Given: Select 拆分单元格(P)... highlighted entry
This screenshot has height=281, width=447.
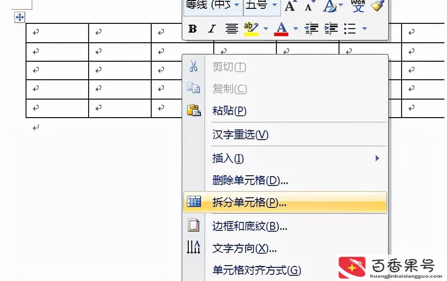Looking at the screenshot, I should [x=285, y=203].
